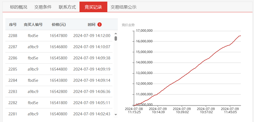Screen dimensions: 254x122
Task: Click the 价格(元) column header
Action: point(59,25)
